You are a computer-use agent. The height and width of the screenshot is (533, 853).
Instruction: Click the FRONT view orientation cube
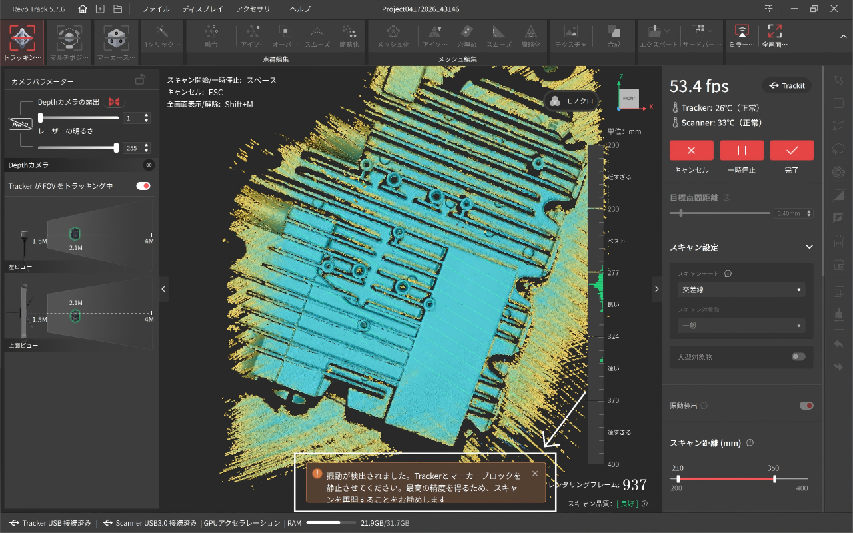tap(629, 98)
